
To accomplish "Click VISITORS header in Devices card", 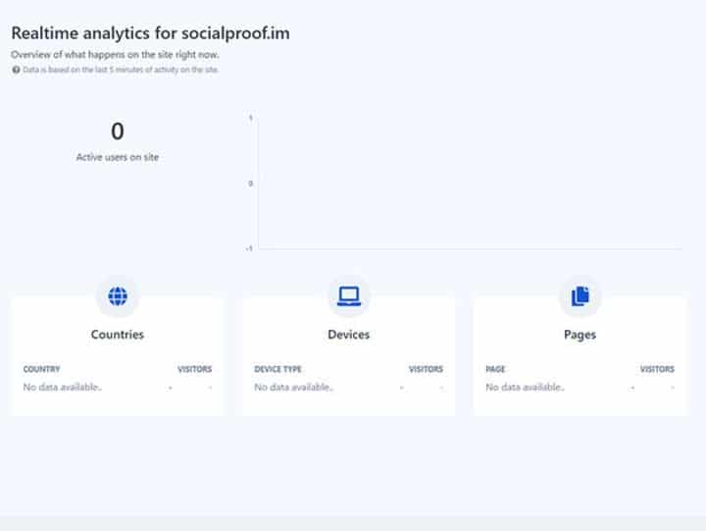I will [426, 370].
